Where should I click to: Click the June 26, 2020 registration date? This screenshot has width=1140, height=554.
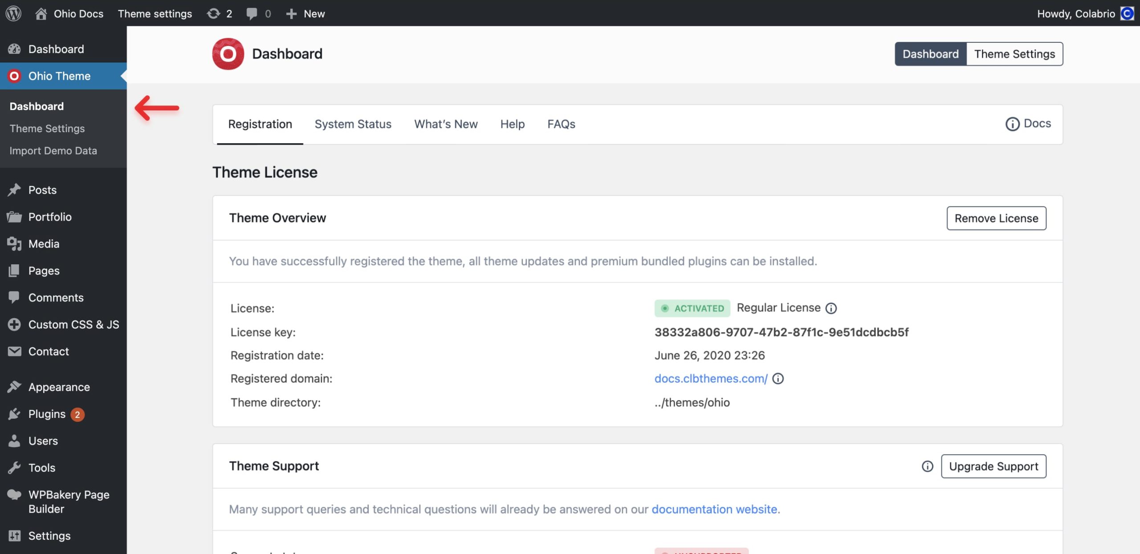point(709,356)
